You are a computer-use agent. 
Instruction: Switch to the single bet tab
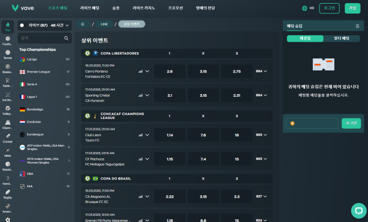(305, 38)
